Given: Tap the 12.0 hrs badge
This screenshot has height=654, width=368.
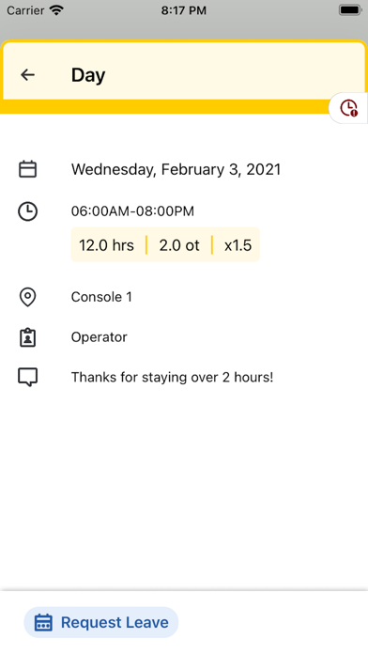Looking at the screenshot, I should [107, 245].
